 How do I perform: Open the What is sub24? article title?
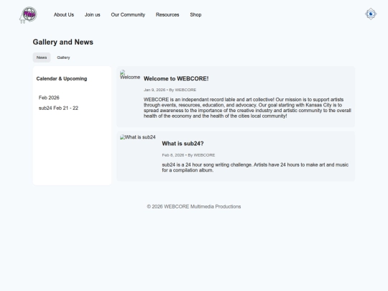pos(183,144)
